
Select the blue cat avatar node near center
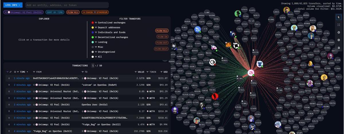pyautogui.click(x=260, y=64)
